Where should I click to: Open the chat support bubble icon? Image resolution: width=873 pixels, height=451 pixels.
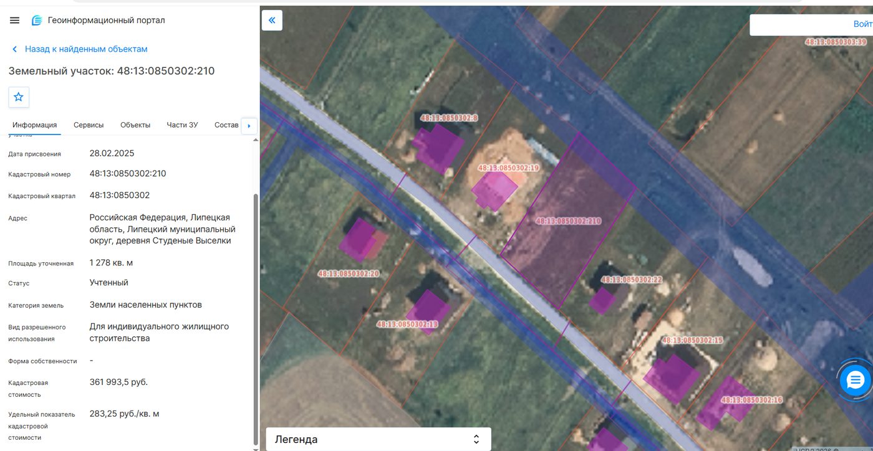tap(854, 379)
